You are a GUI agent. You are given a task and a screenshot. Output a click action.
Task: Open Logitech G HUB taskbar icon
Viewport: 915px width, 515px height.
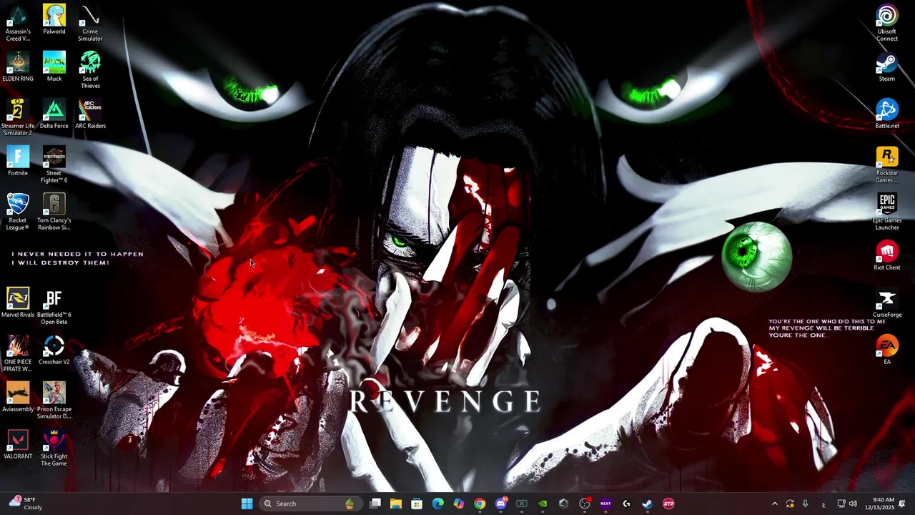[626, 504]
